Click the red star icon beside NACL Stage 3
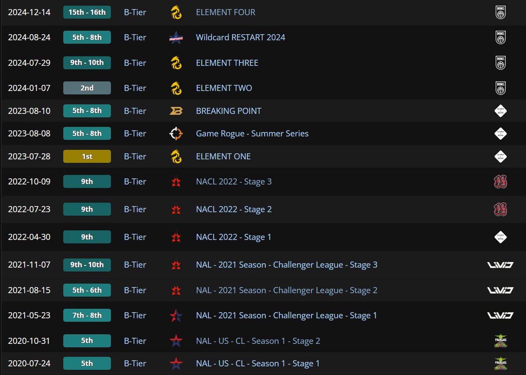The height and width of the screenshot is (375, 526). tap(176, 182)
